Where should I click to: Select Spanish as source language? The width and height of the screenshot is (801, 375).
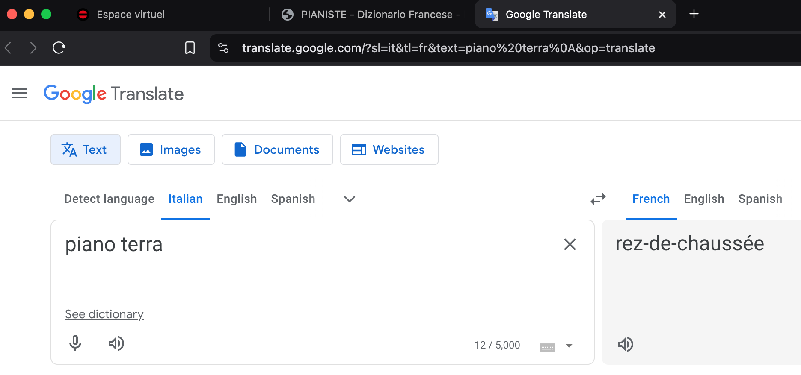(293, 199)
